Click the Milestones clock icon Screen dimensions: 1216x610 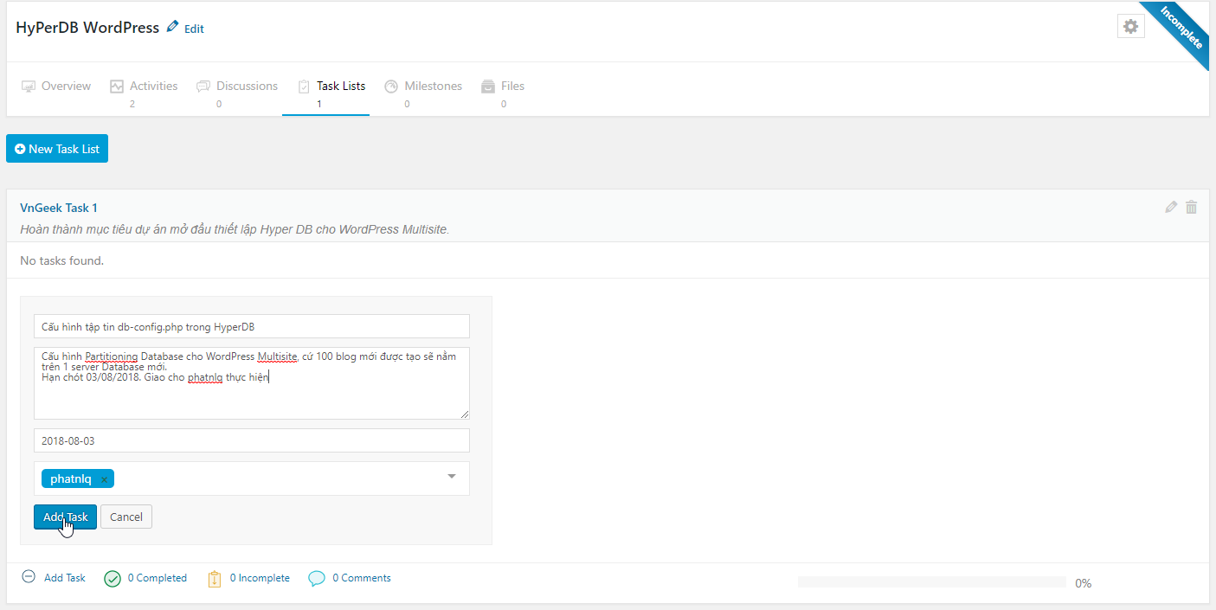391,87
